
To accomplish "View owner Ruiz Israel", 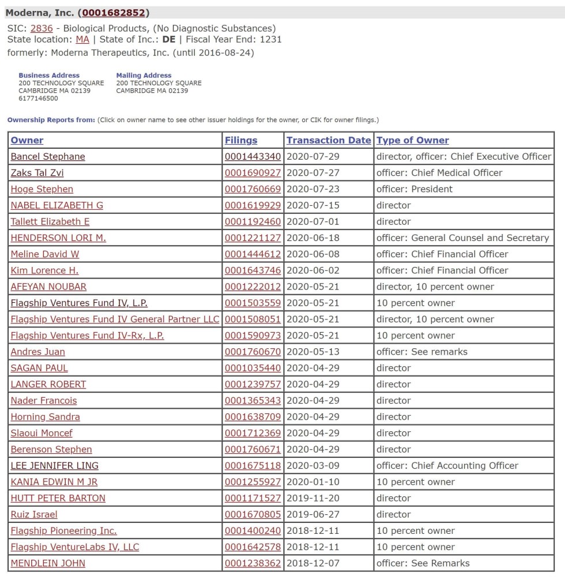I will [x=34, y=514].
